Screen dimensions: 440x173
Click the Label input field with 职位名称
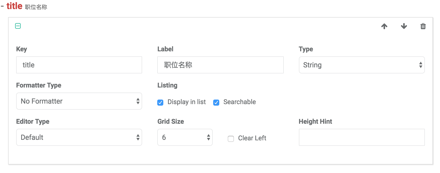[x=221, y=65]
